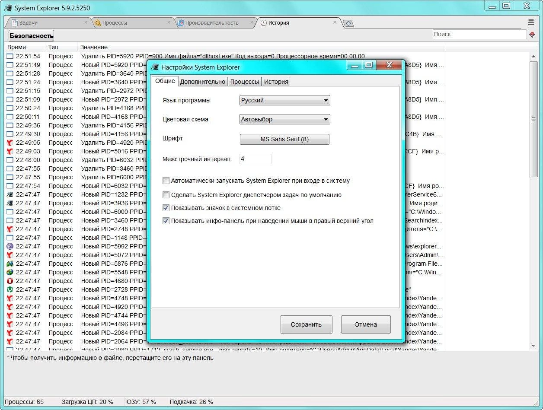543x410 pixels.
Task: Toggle showing the system tray icon
Action: click(166, 208)
